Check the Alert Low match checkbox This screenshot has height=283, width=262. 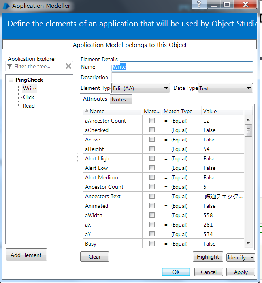[x=152, y=168]
